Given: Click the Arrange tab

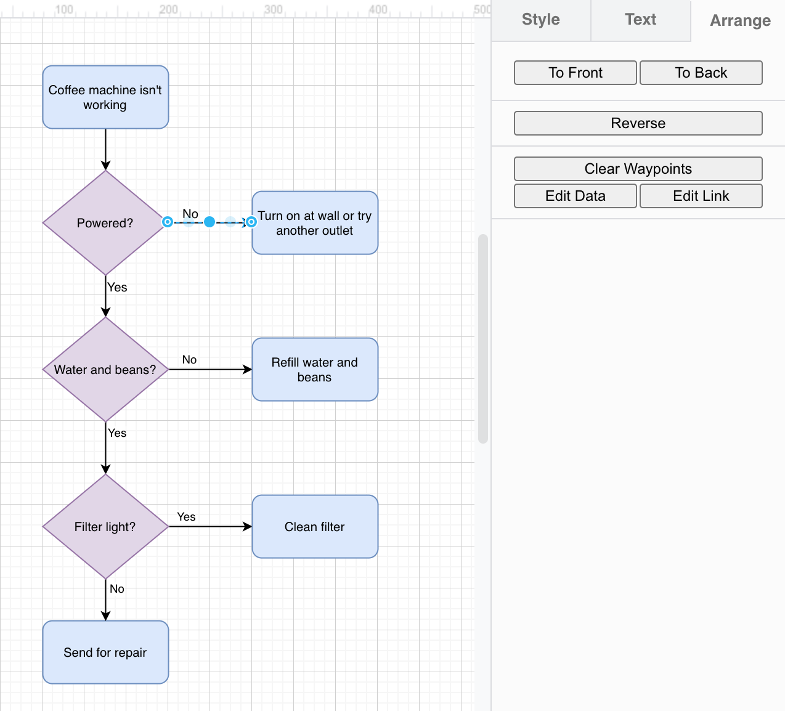Looking at the screenshot, I should (739, 20).
